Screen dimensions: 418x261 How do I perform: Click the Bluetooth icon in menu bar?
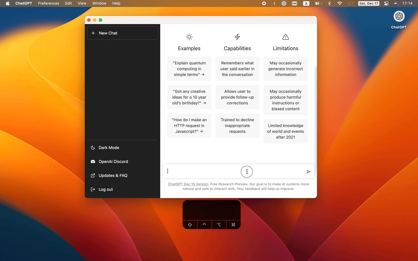pyautogui.click(x=329, y=3)
